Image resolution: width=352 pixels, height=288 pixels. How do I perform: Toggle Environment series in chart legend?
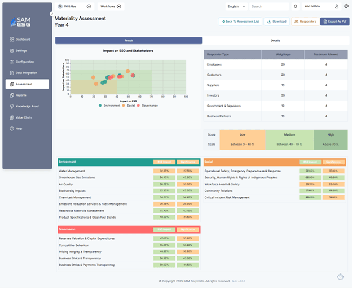pos(109,106)
